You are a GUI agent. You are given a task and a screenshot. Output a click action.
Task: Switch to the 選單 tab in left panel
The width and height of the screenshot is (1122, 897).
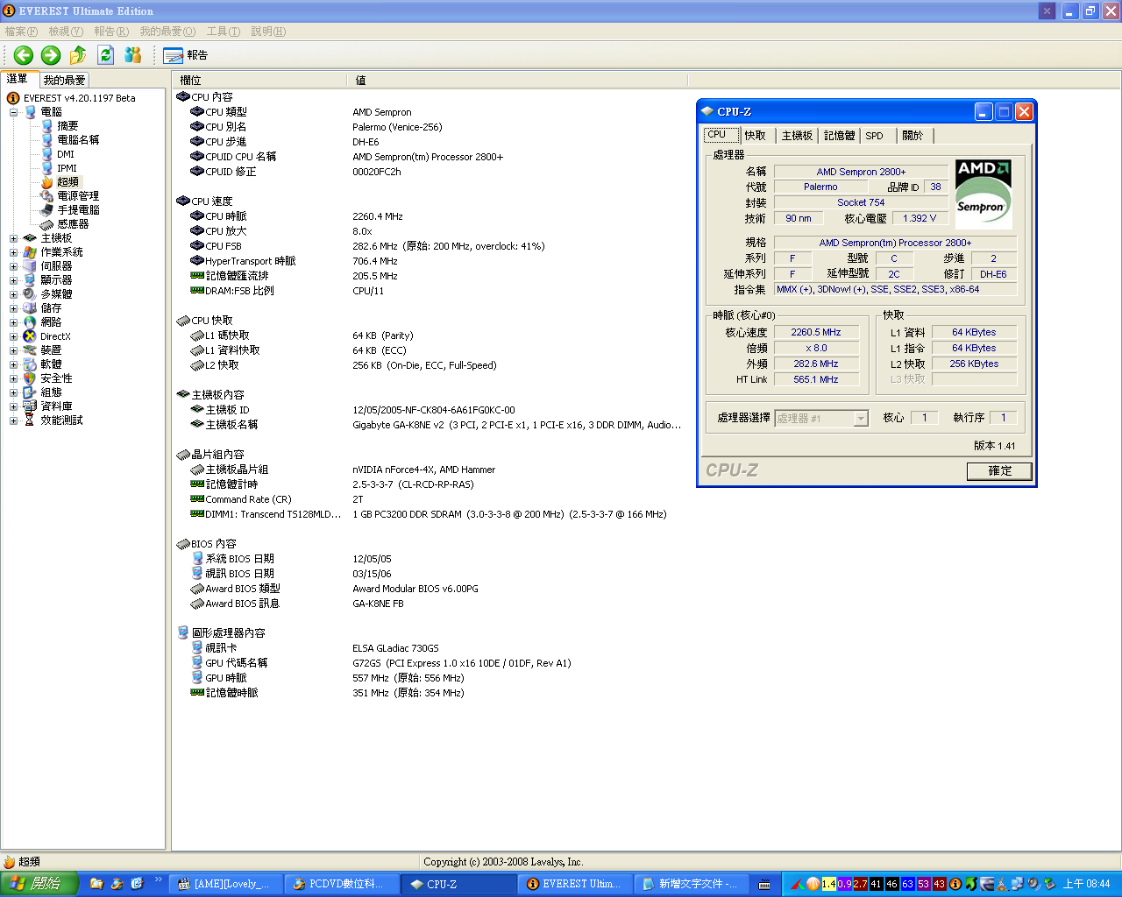tap(18, 79)
